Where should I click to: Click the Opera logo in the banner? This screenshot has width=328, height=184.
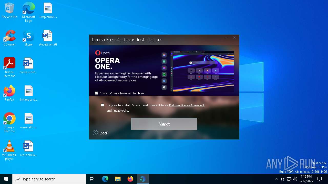point(102,53)
